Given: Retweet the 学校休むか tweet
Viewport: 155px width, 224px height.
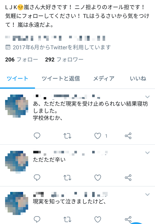Looking at the screenshot, I should pos(67,136).
